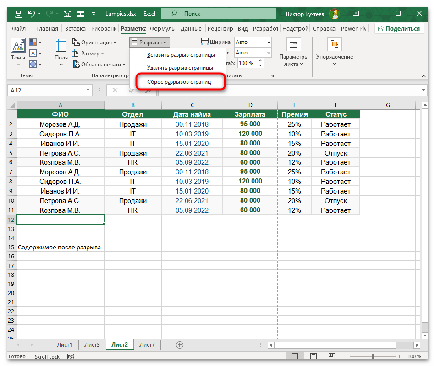Switch to the Лист3 sheet tab

(92, 345)
